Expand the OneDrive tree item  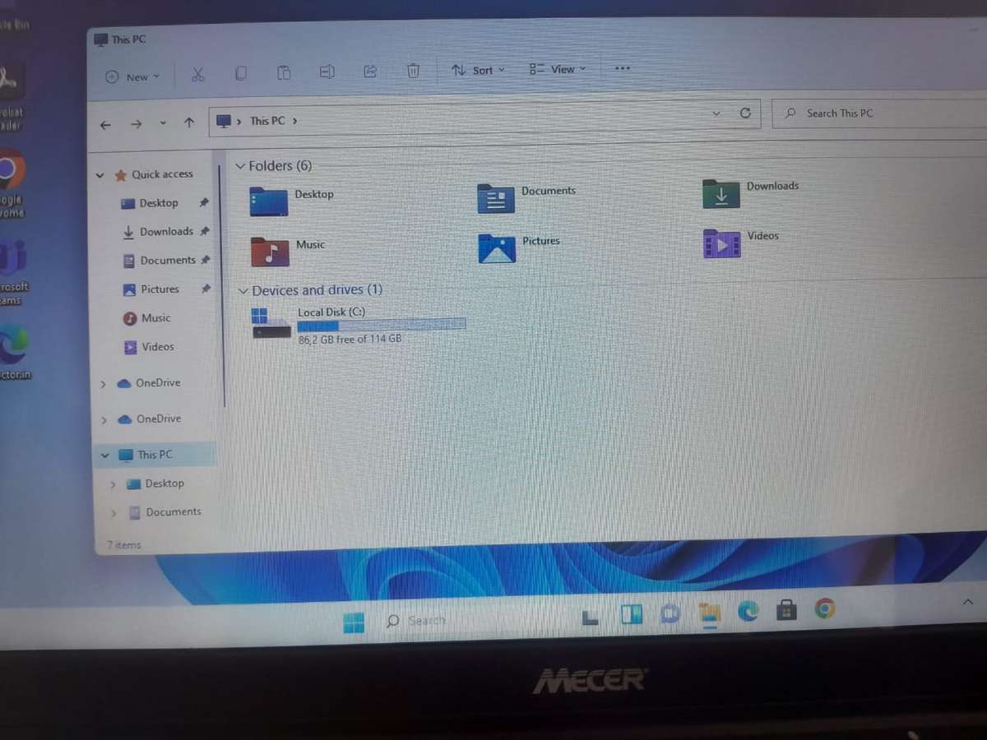coord(102,383)
